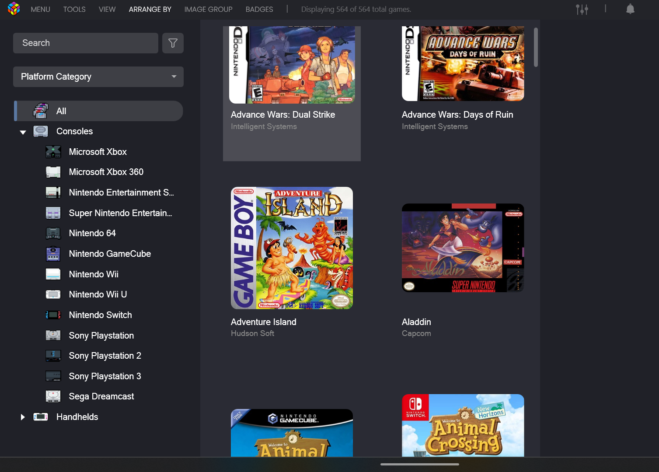Expand the Handhelds tree group
Image resolution: width=659 pixels, height=472 pixels.
pyautogui.click(x=23, y=417)
